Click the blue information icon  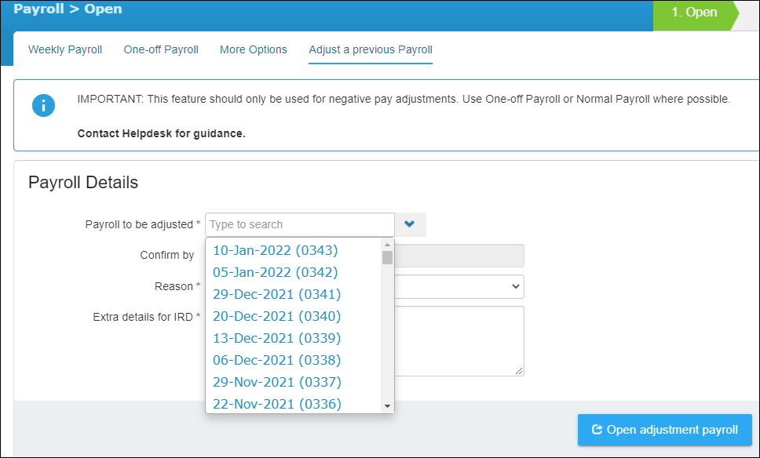point(44,106)
